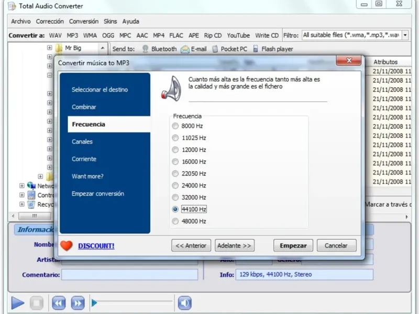Click the Comentario input field
The width and height of the screenshot is (419, 314).
(129, 274)
